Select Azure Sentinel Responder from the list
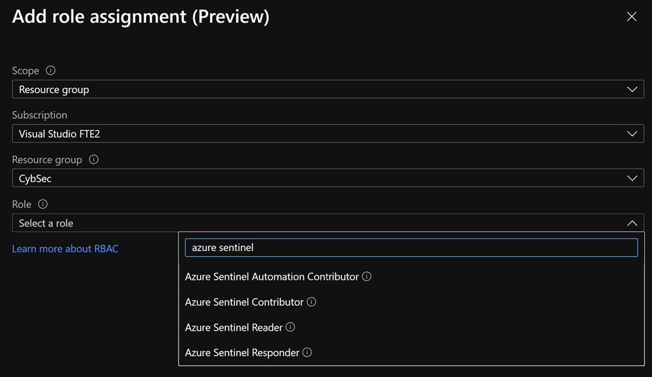The image size is (652, 377). (242, 353)
